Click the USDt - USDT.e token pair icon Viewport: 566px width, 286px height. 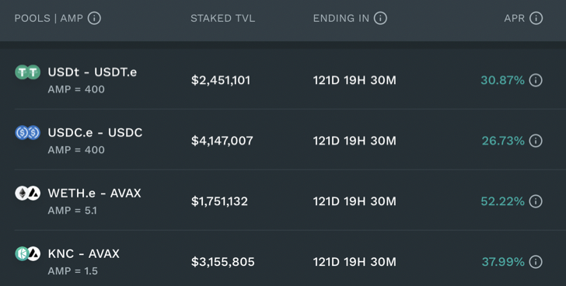pyautogui.click(x=27, y=72)
